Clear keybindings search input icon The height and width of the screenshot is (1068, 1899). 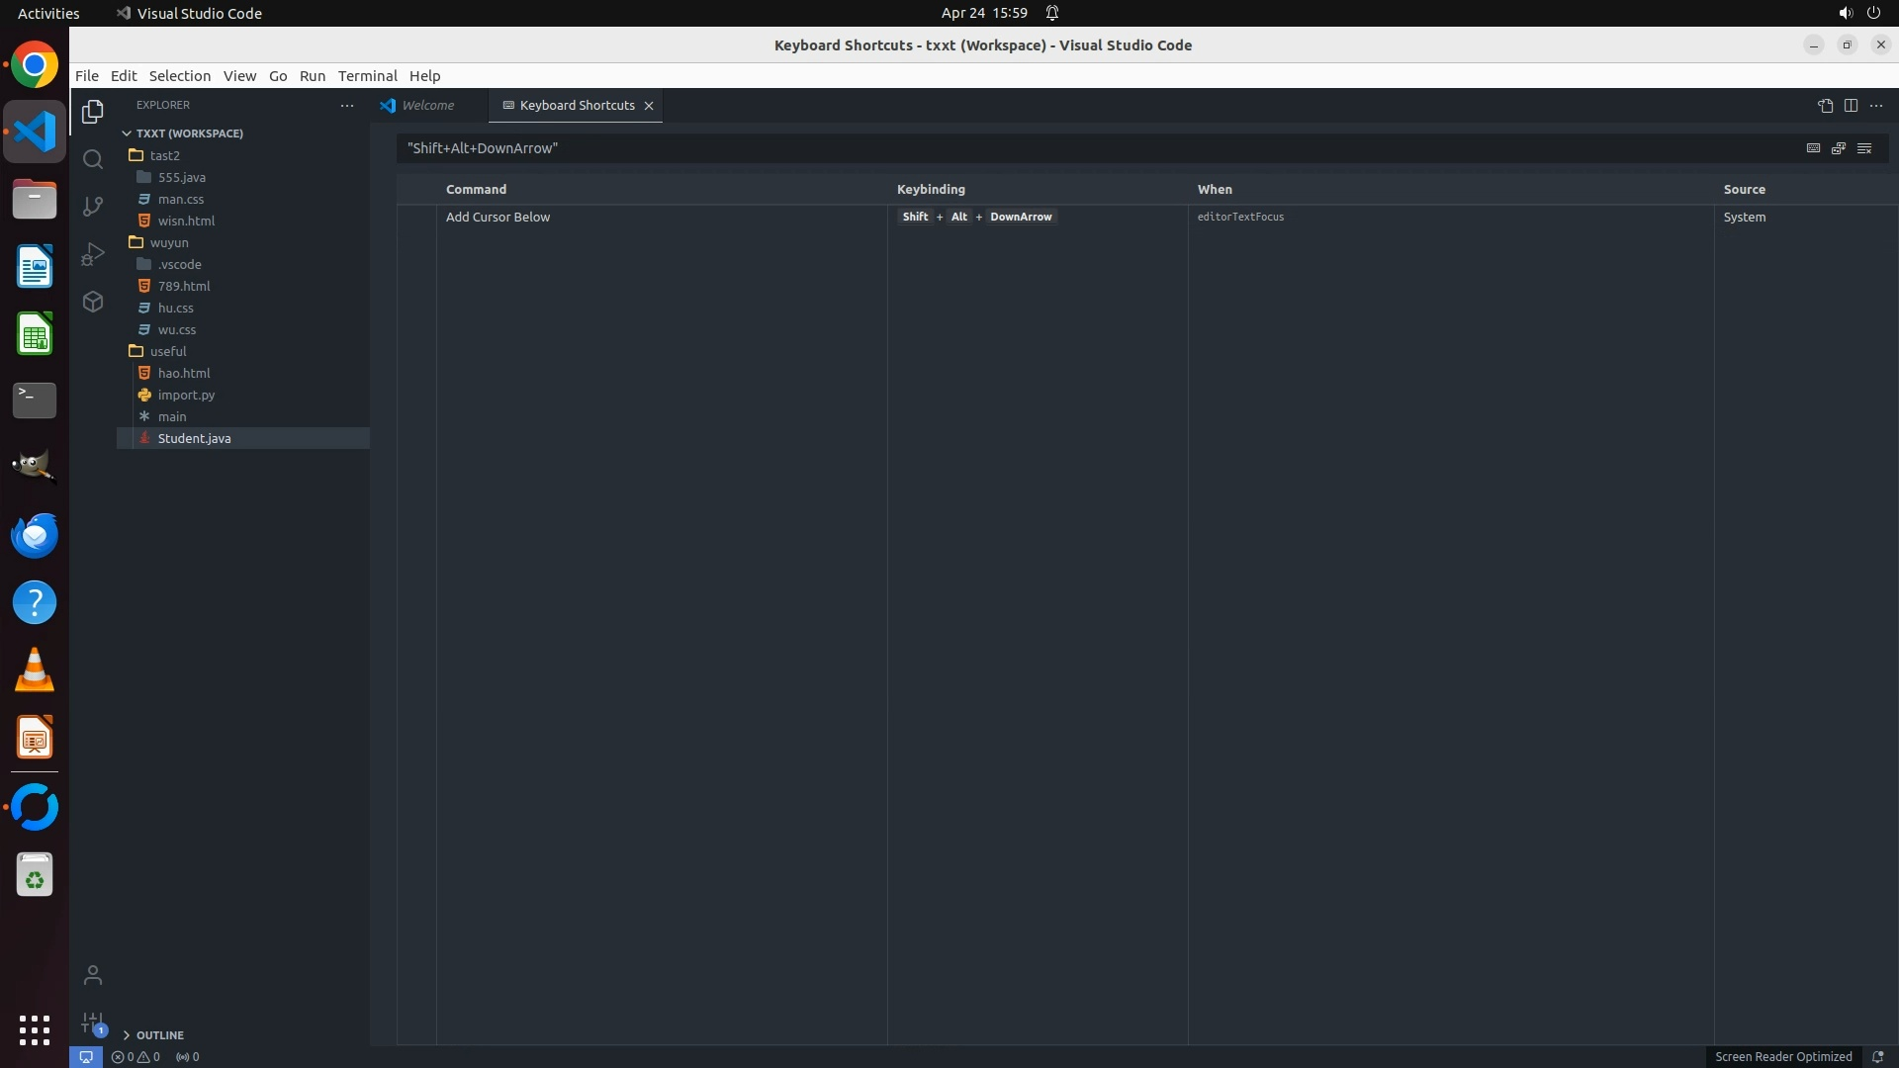tap(1864, 148)
